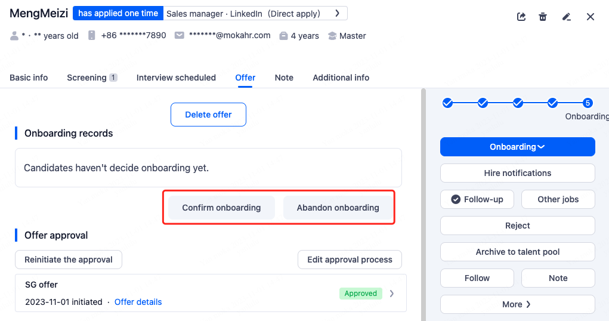Click the graduation cap education icon
Viewport: 609px width, 321px height.
332,36
